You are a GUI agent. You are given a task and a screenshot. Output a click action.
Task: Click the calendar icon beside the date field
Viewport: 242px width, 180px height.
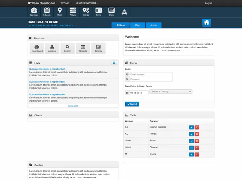coord(127,93)
